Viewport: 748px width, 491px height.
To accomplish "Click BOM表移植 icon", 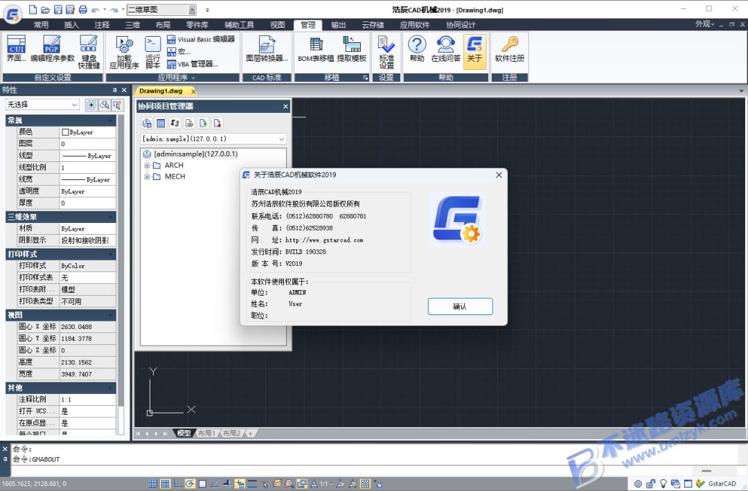I will [x=316, y=49].
